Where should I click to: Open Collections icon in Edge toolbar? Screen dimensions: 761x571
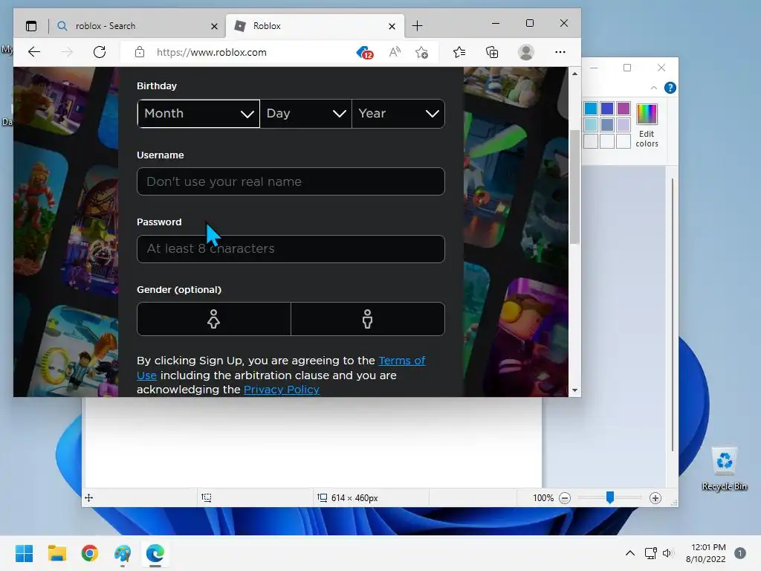tap(492, 52)
